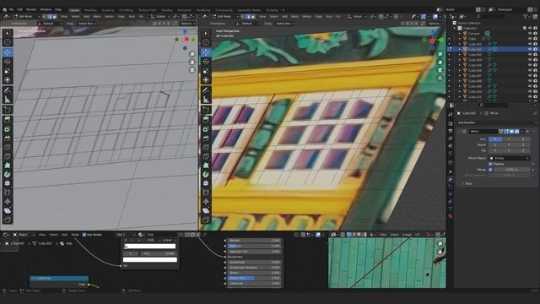
Task: Open the Modifiers wrench tab in Properties
Action: point(451,179)
